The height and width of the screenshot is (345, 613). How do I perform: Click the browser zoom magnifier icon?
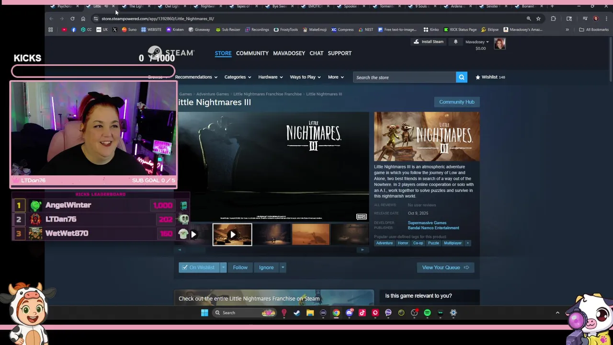click(x=529, y=19)
